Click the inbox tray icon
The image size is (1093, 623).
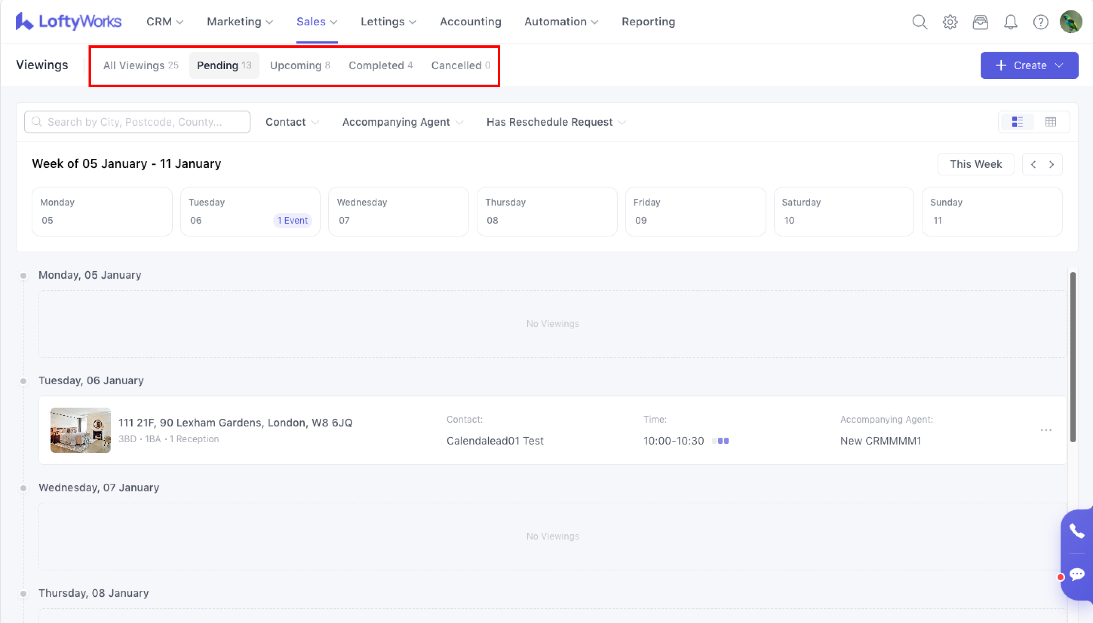980,22
